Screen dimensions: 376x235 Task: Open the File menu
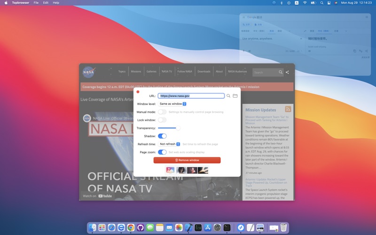click(36, 3)
